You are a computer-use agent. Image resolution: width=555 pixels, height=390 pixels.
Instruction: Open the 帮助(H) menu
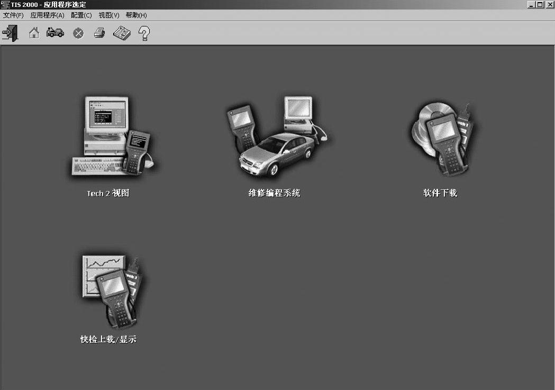[x=136, y=15]
